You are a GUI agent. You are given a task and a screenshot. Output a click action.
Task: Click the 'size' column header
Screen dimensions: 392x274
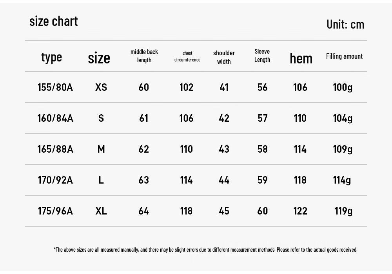click(99, 58)
